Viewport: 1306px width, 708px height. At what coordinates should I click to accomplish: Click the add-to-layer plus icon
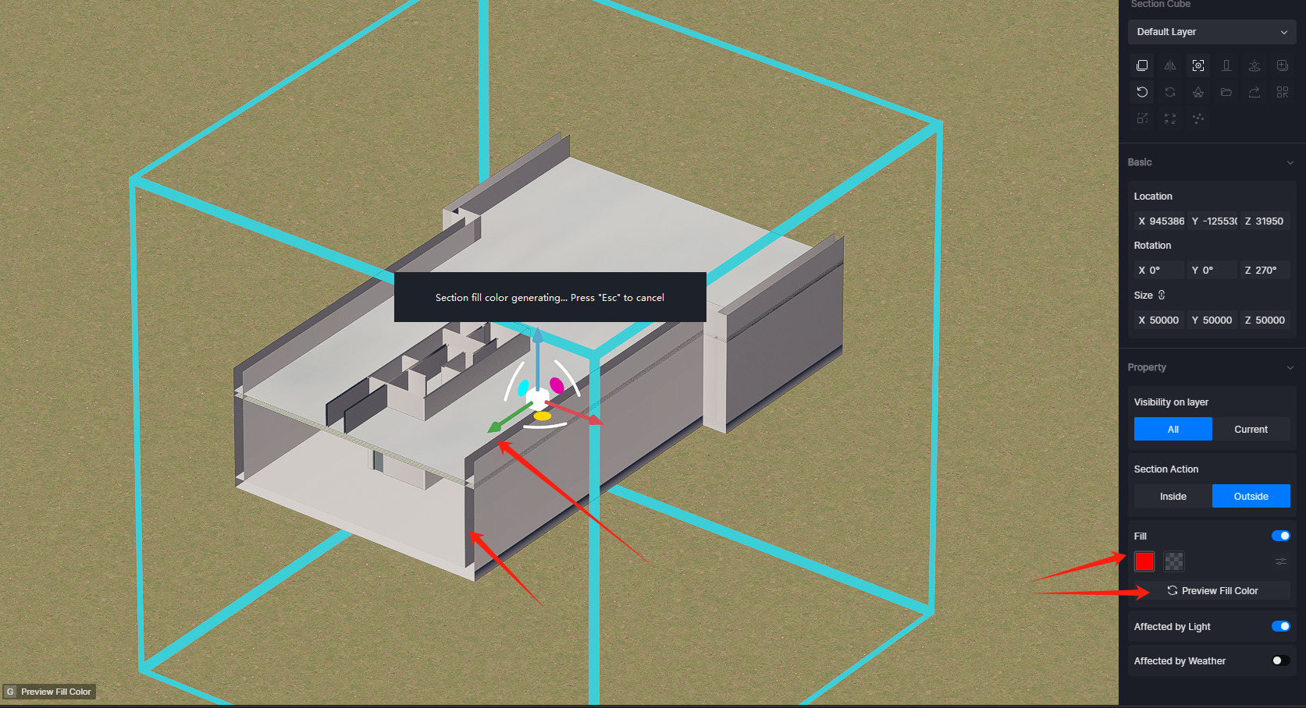click(1283, 65)
